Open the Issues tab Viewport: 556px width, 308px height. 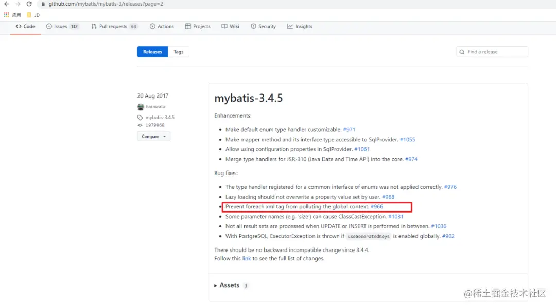62,26
